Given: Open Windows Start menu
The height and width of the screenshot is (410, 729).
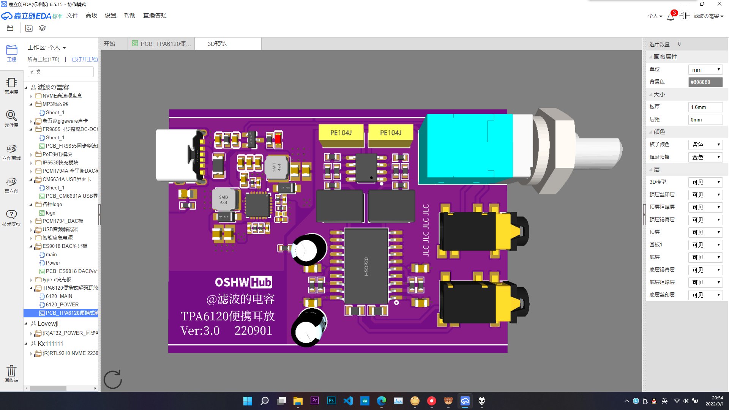Looking at the screenshot, I should (248, 401).
